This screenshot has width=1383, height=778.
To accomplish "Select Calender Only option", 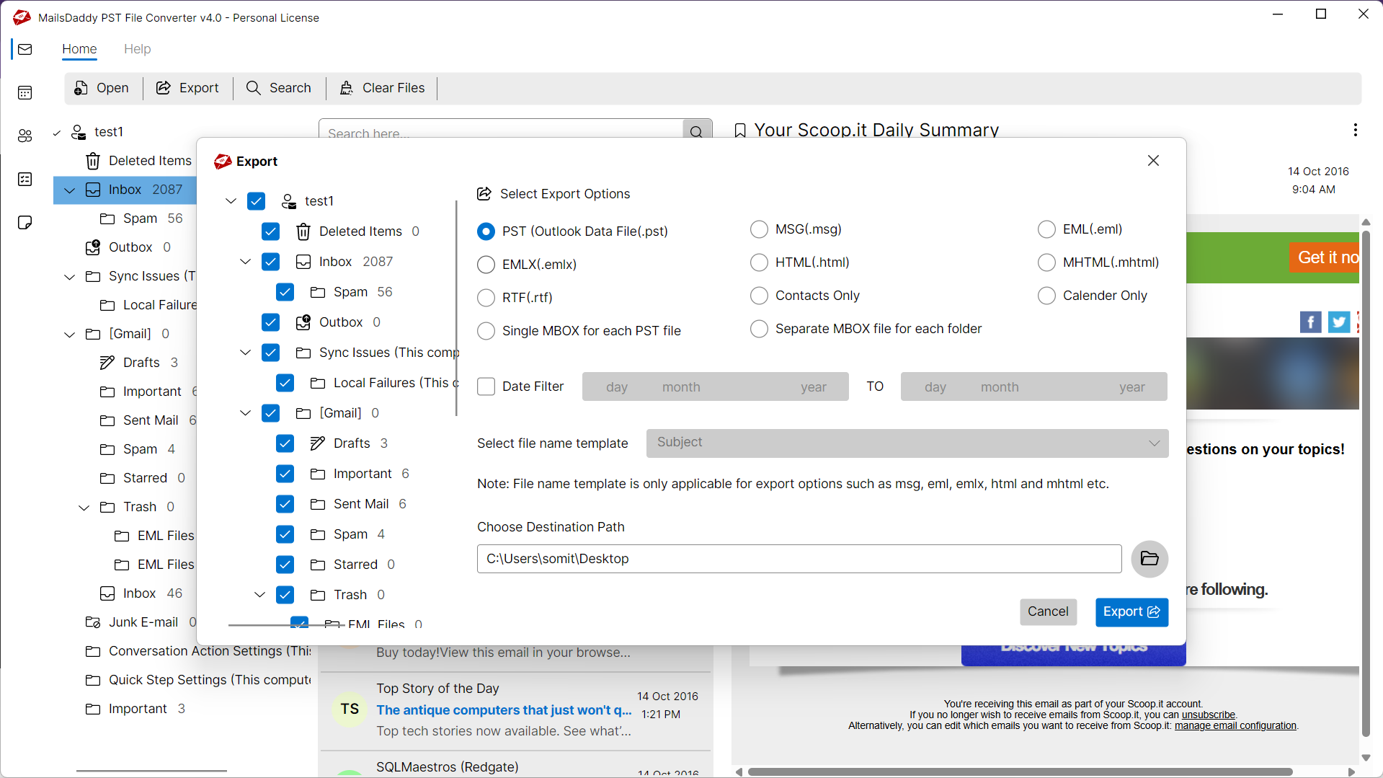I will (1046, 296).
